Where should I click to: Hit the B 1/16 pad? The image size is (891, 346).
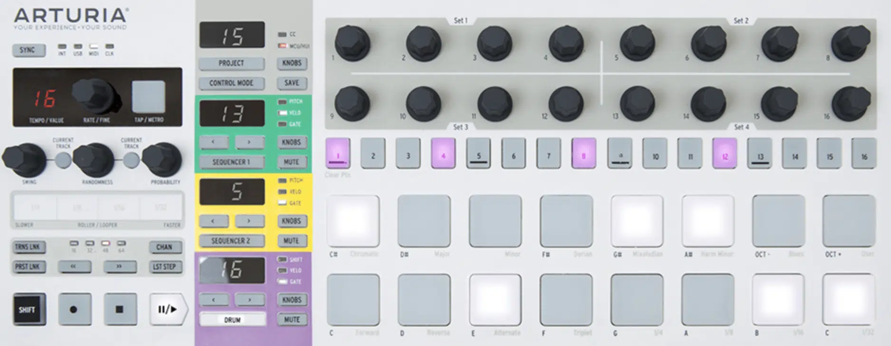point(778,300)
